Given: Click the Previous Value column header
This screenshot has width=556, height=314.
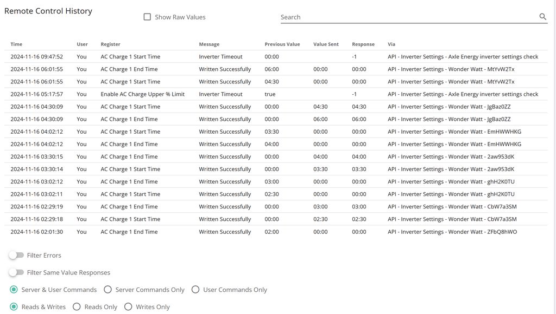Looking at the screenshot, I should [x=282, y=44].
